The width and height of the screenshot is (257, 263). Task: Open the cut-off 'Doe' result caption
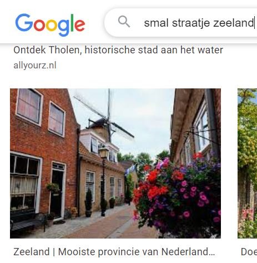pos(249,252)
